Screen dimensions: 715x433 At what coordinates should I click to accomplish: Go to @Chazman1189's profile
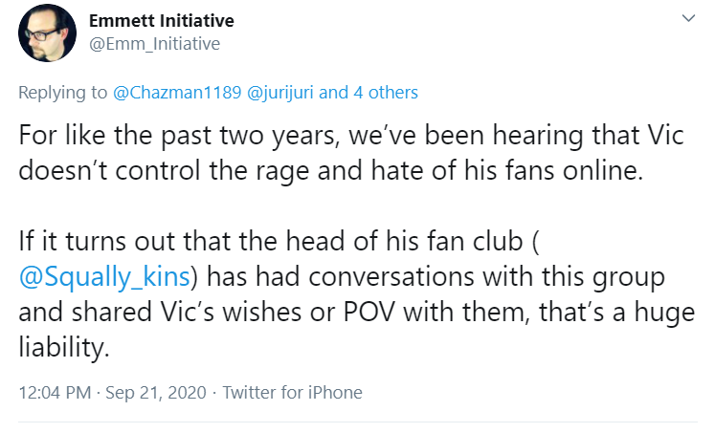click(x=177, y=93)
